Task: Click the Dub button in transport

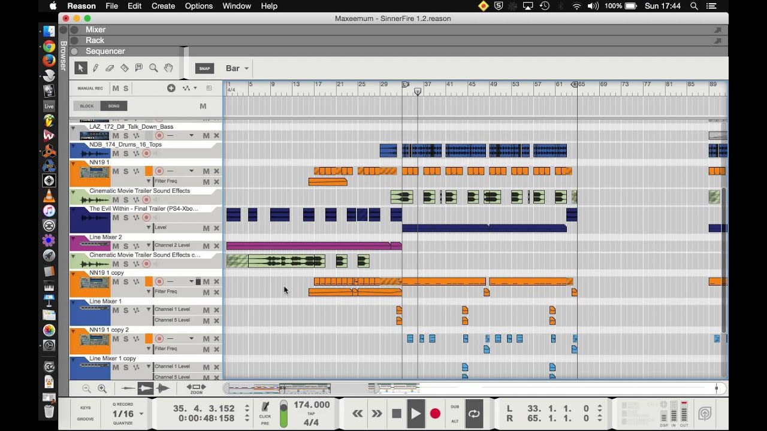Action: (x=455, y=407)
